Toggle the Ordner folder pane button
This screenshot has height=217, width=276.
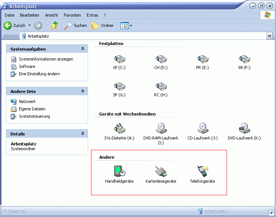(x=103, y=25)
